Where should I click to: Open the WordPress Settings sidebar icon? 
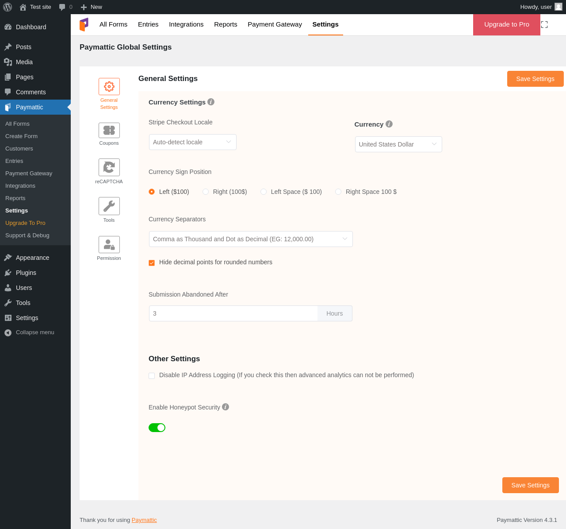click(x=8, y=318)
